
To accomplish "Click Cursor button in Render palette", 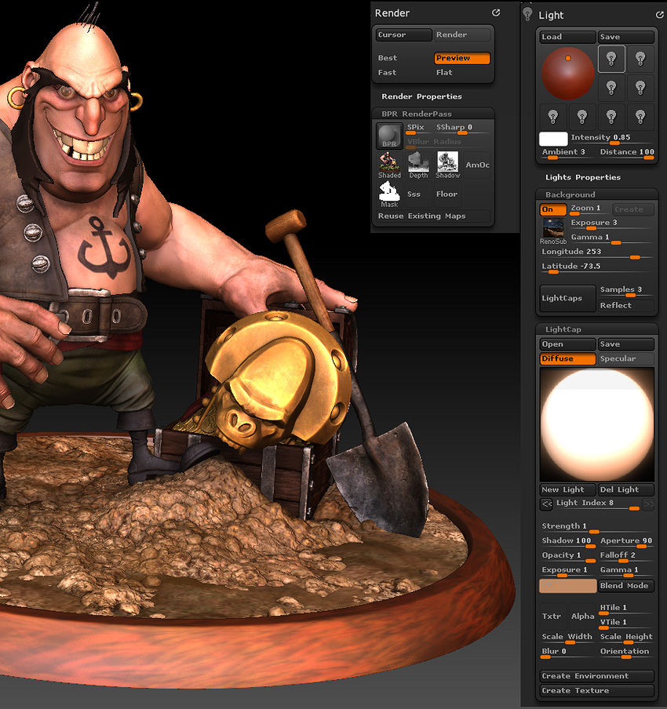I will [403, 35].
